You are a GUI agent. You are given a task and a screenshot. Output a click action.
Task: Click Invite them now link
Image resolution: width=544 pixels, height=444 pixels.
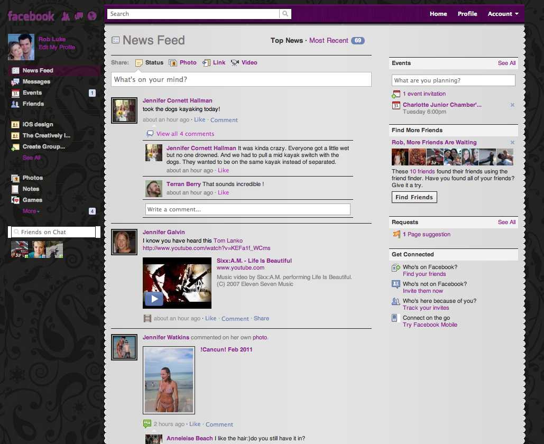pos(422,291)
